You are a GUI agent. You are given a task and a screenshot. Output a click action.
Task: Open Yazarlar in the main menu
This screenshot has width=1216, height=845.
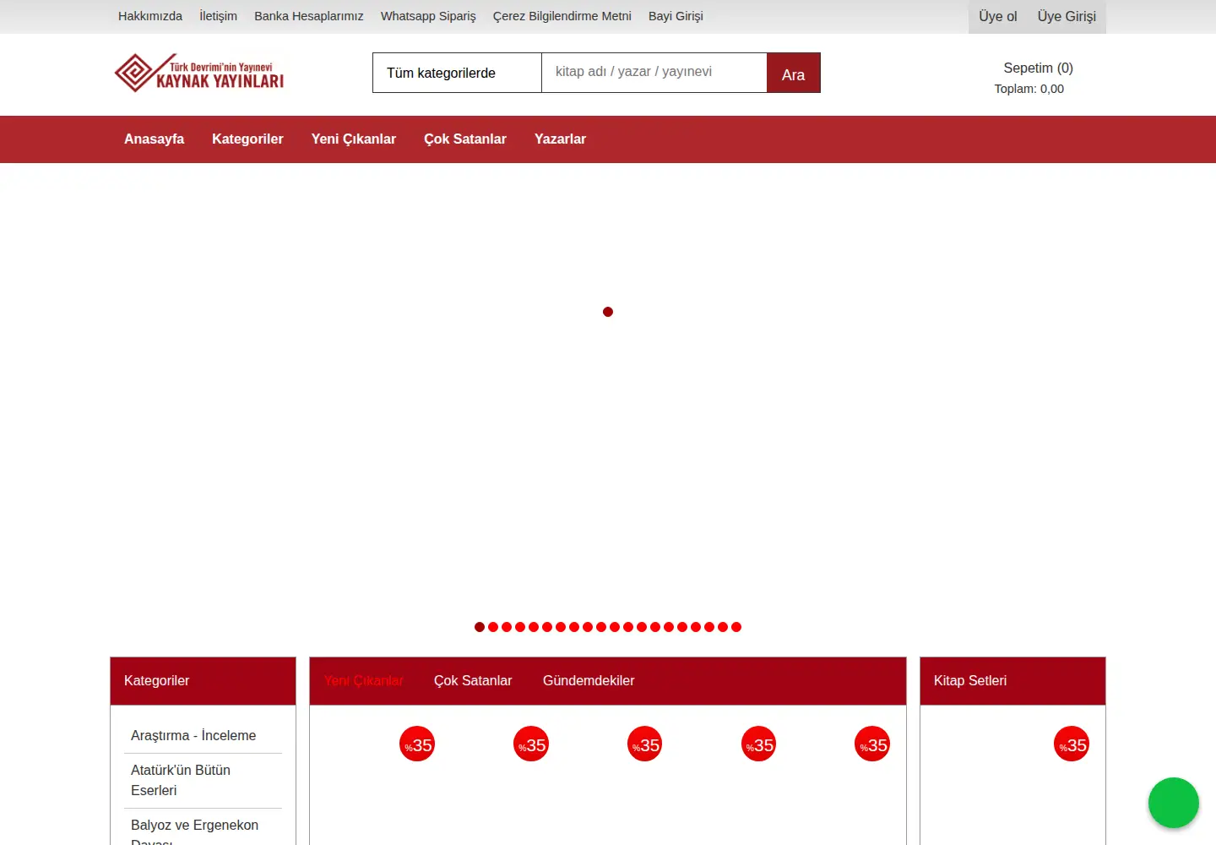tap(560, 139)
